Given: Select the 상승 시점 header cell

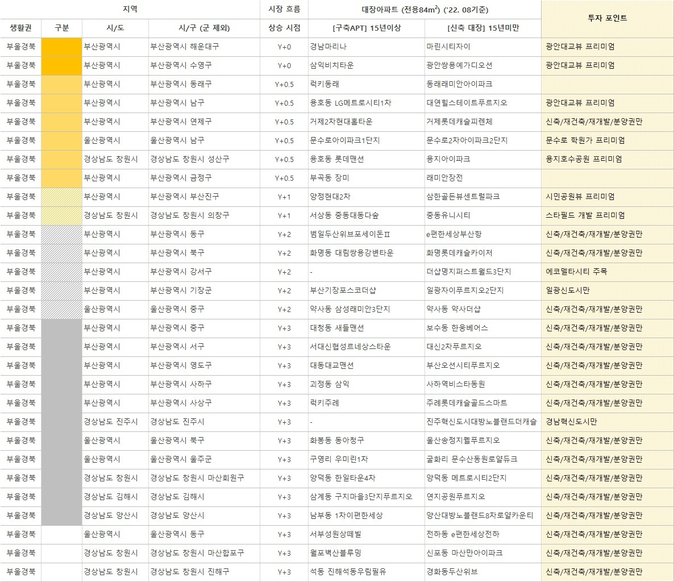Looking at the screenshot, I should (284, 28).
